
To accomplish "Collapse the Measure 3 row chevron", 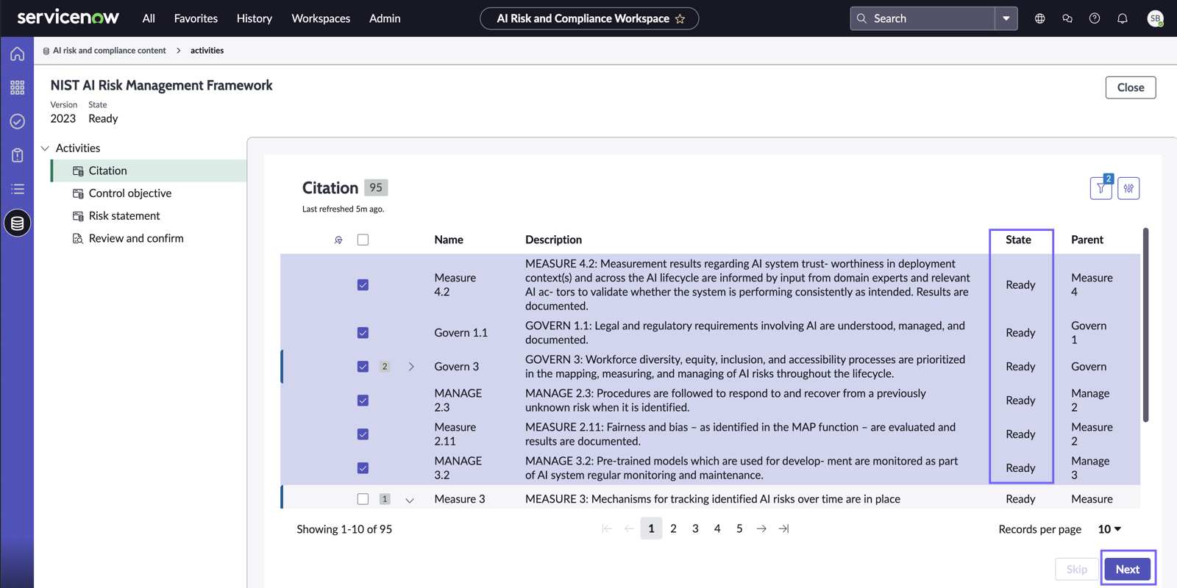I will (x=410, y=500).
